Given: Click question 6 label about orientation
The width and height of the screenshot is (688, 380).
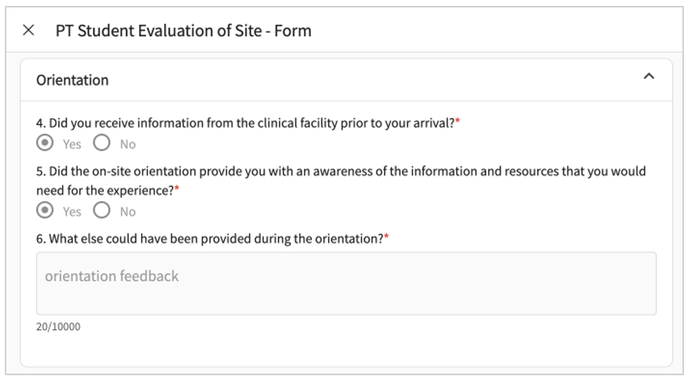Looking at the screenshot, I should (x=210, y=239).
